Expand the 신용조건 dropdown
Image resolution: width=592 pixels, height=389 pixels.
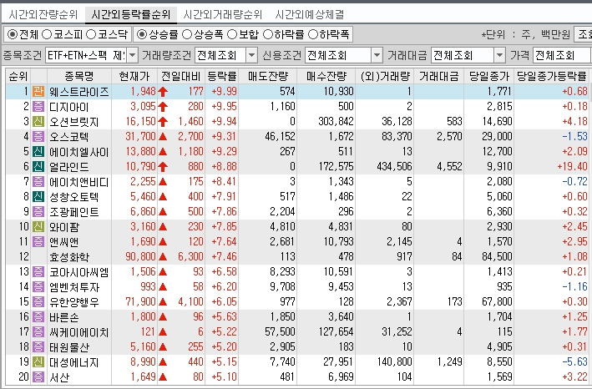[x=377, y=55]
